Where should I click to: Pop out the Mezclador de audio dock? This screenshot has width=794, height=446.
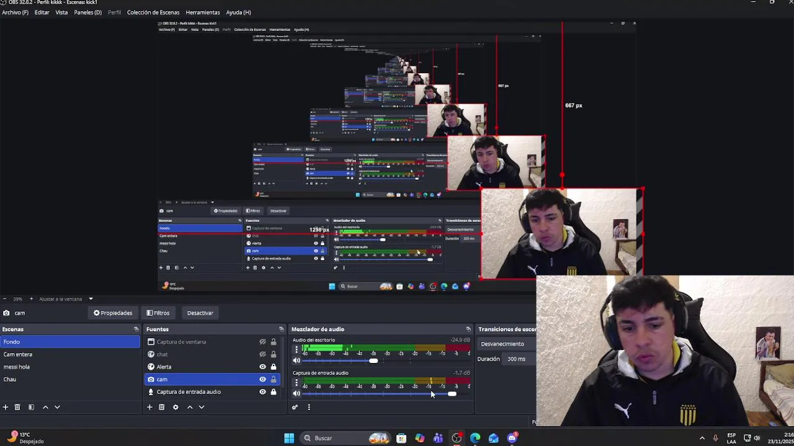[x=468, y=329]
